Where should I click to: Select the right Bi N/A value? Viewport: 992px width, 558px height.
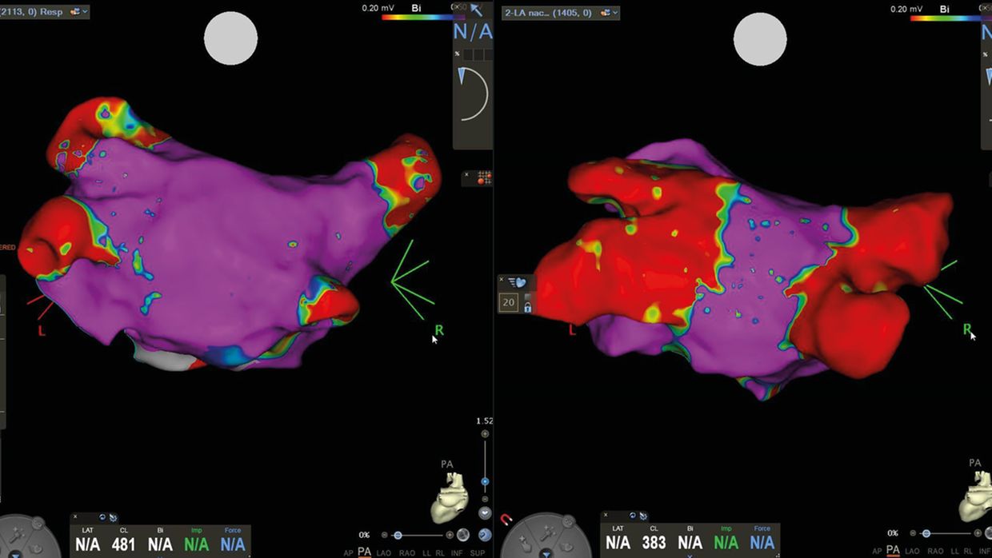690,543
